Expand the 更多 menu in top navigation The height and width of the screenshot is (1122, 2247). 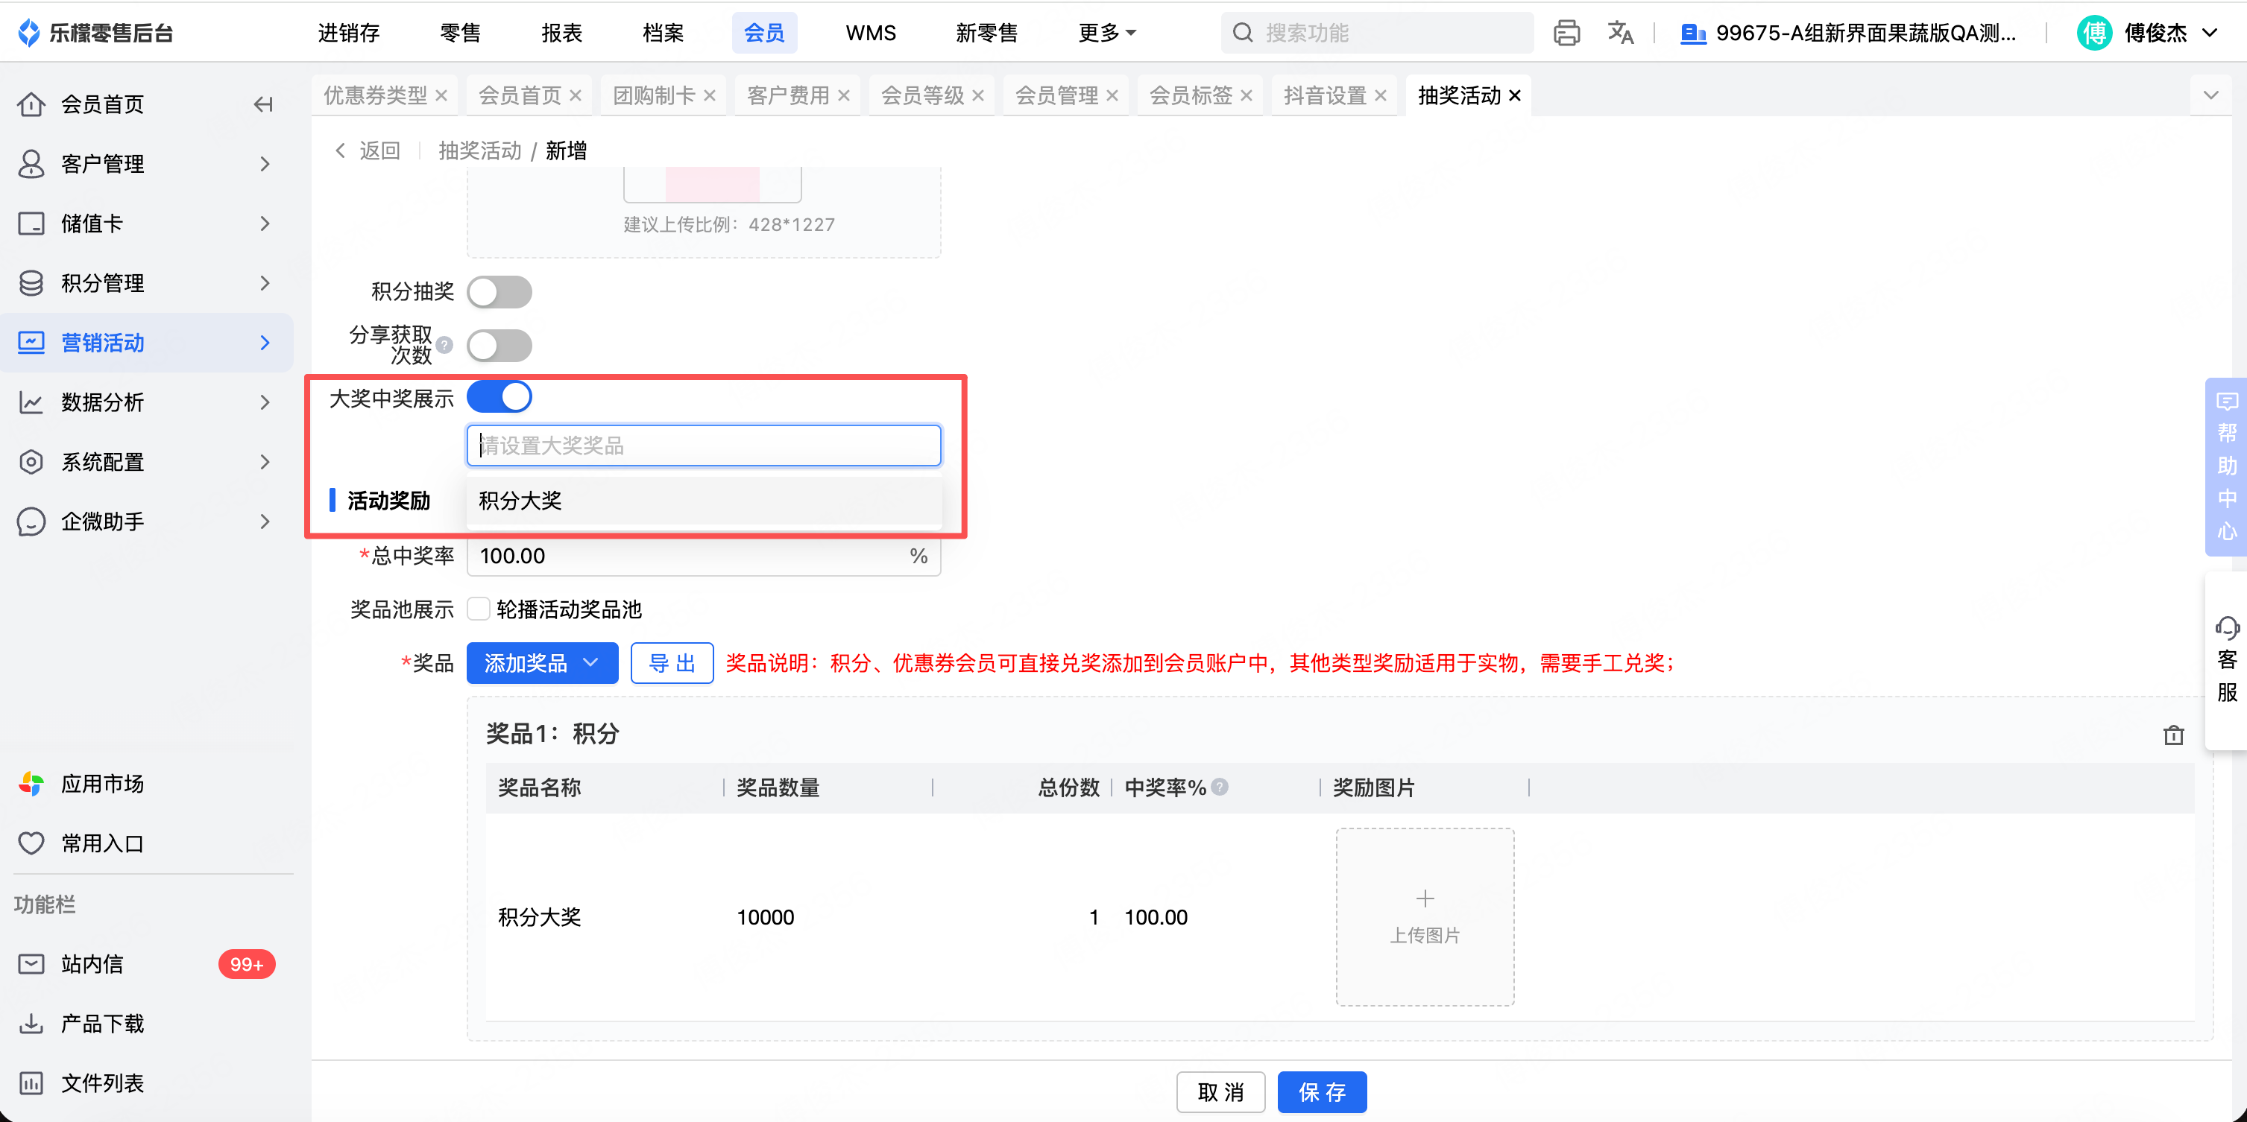click(1106, 33)
